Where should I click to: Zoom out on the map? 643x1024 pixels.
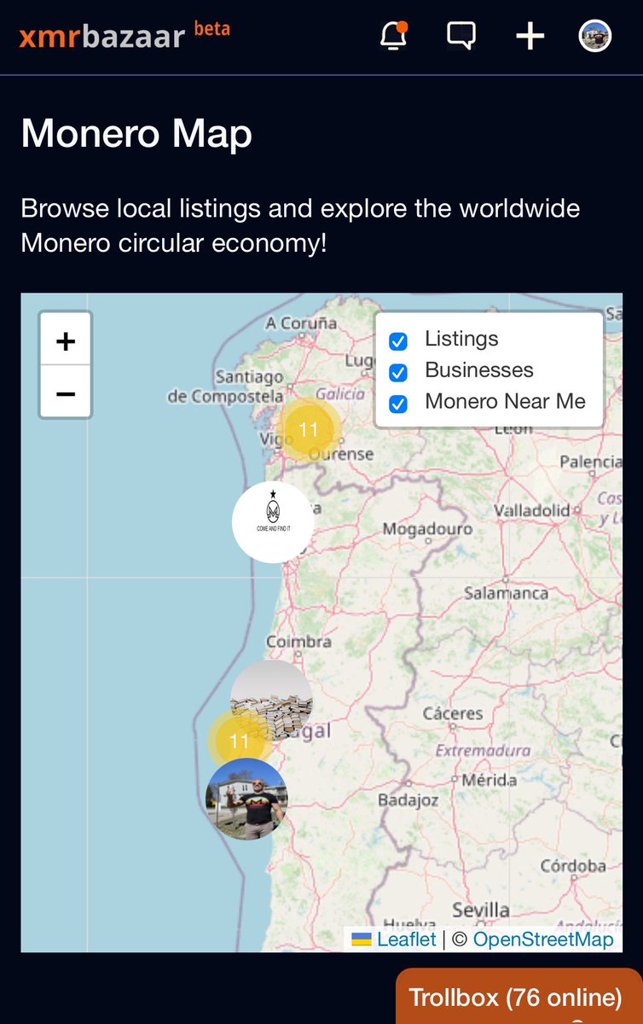pos(66,393)
